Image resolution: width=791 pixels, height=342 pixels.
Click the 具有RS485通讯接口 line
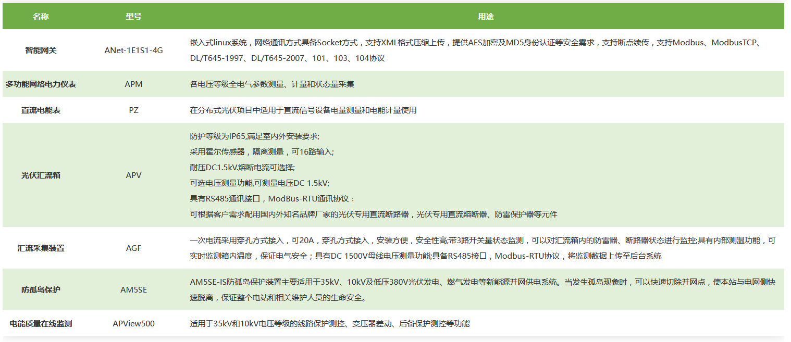click(x=272, y=199)
